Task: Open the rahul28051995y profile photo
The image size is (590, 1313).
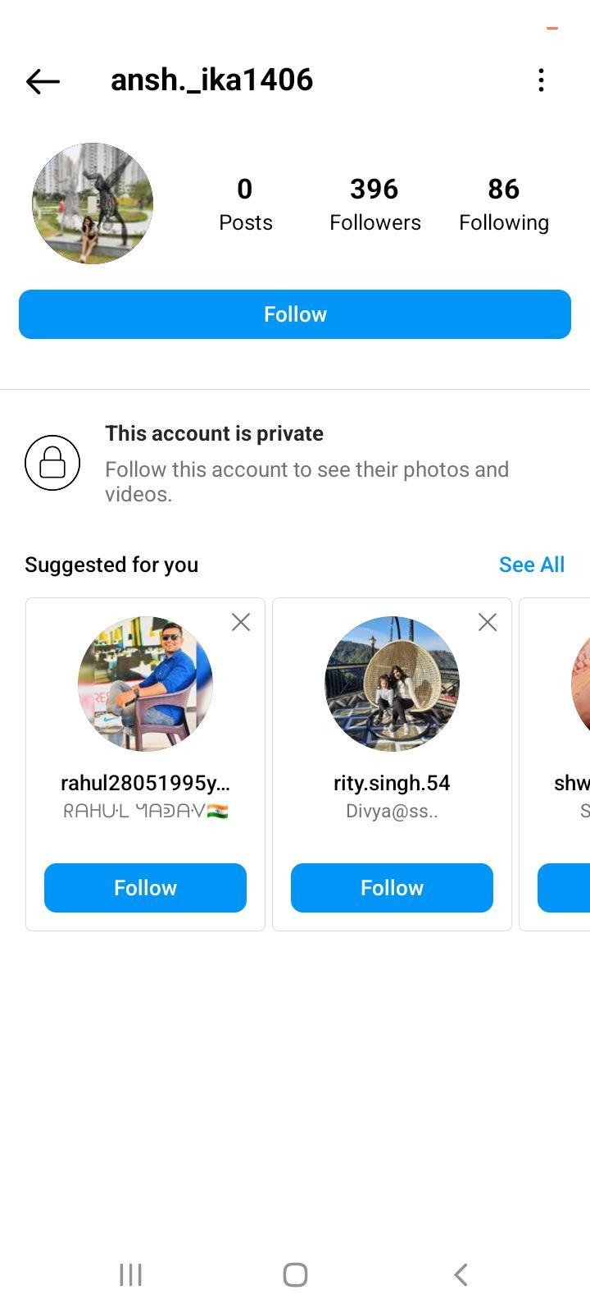Action: pos(145,684)
